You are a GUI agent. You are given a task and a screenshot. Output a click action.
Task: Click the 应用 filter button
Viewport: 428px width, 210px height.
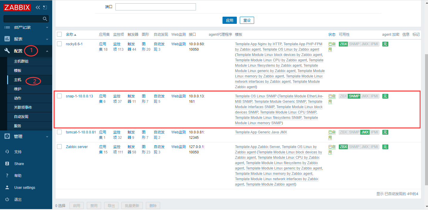[230, 20]
